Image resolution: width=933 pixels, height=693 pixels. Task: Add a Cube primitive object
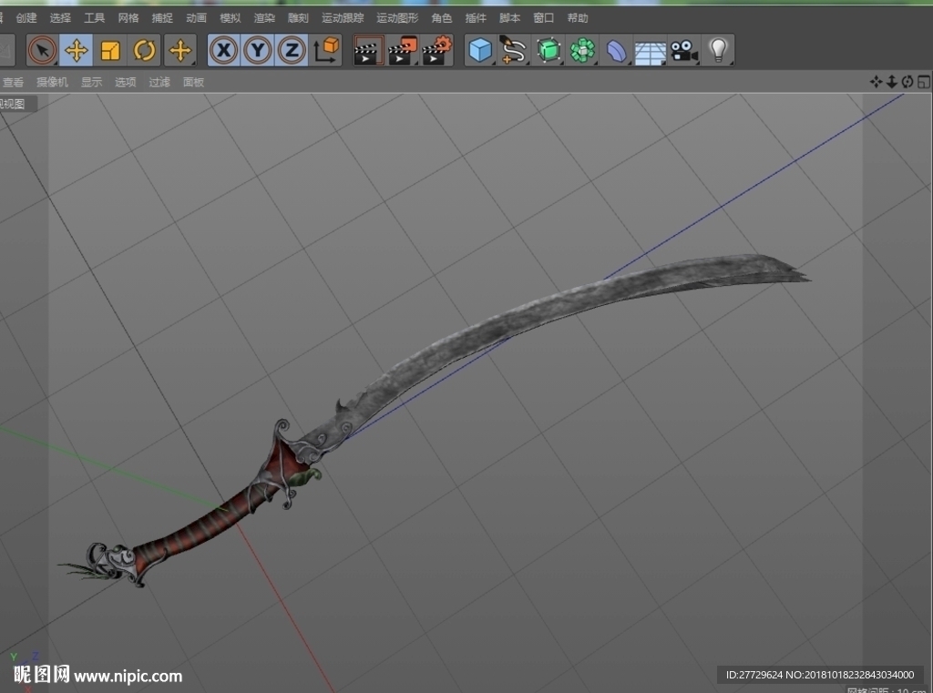(x=480, y=50)
